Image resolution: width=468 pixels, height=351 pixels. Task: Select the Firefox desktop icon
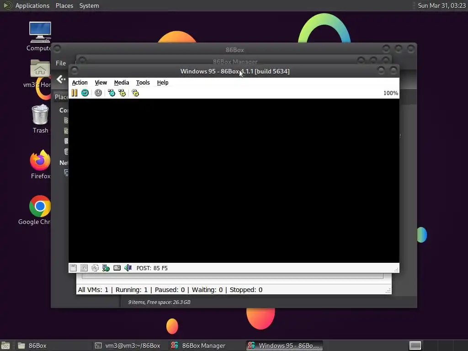coord(40,164)
